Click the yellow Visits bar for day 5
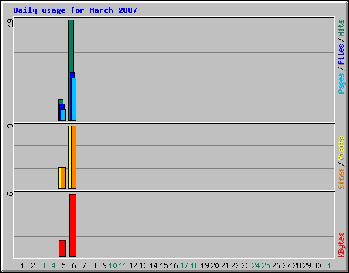The height and width of the screenshot is (273, 349). pyautogui.click(x=59, y=178)
